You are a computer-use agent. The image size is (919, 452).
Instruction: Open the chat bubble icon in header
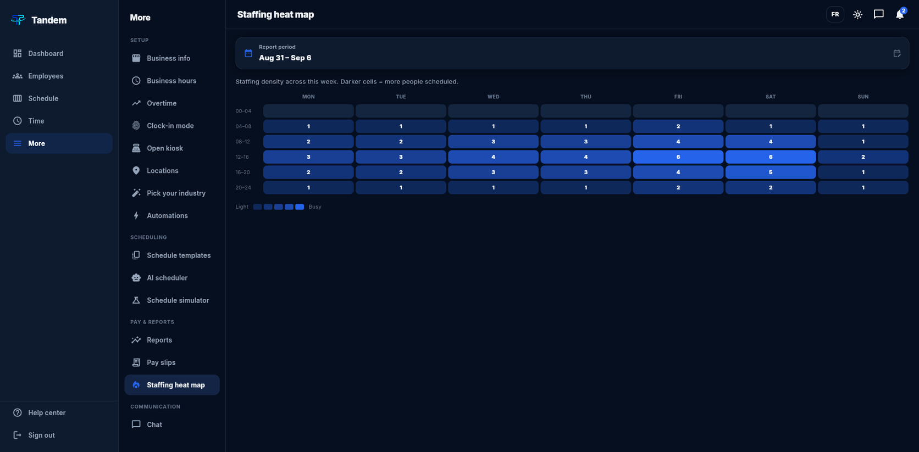879,14
